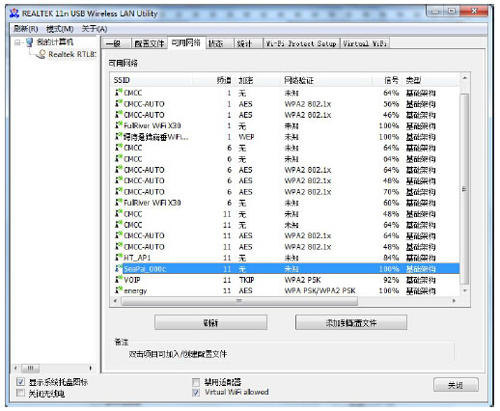Click the WPA2 PSK authentication cell

(302, 280)
